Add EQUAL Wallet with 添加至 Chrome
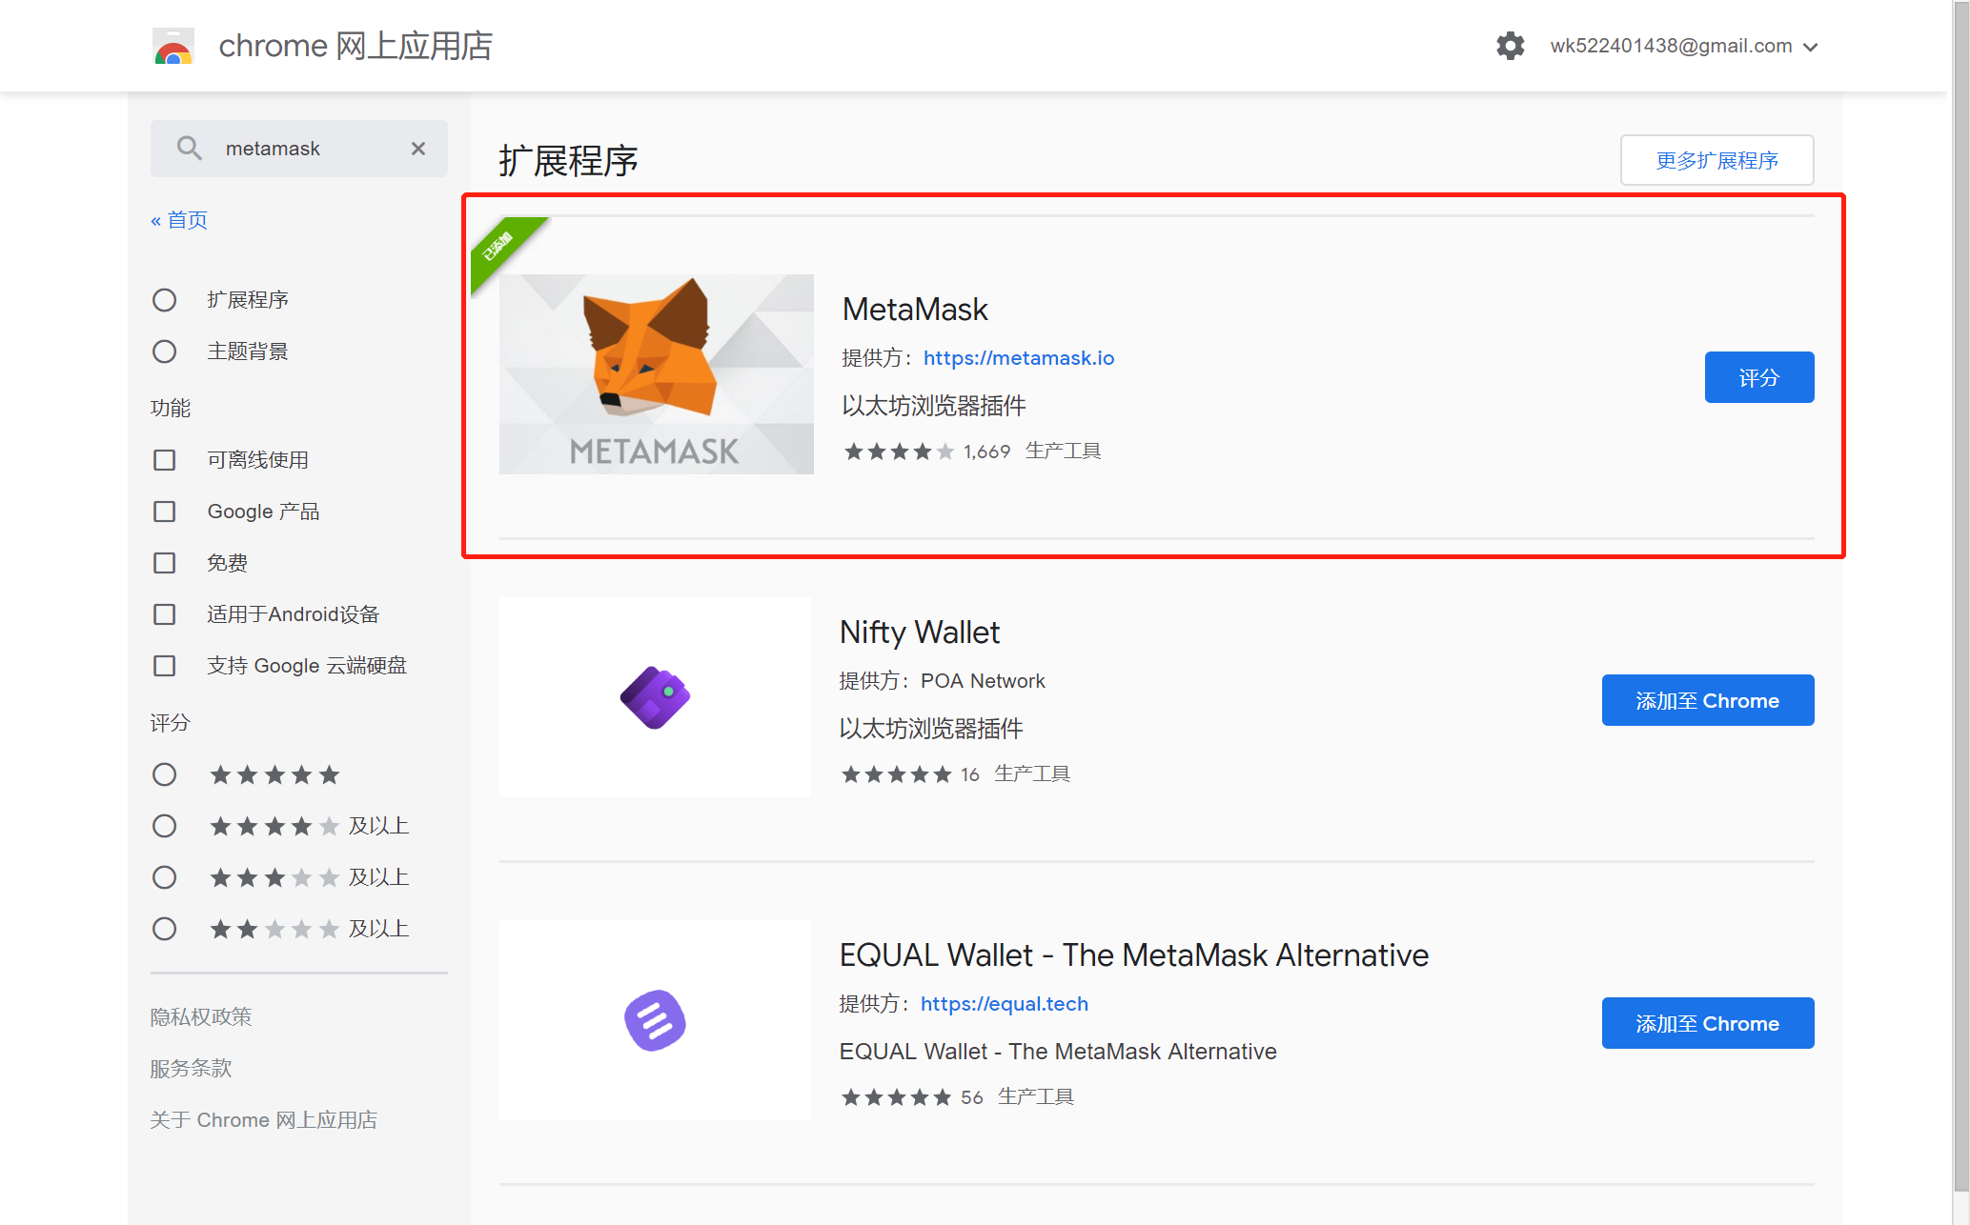This screenshot has height=1225, width=1970. (x=1707, y=1023)
